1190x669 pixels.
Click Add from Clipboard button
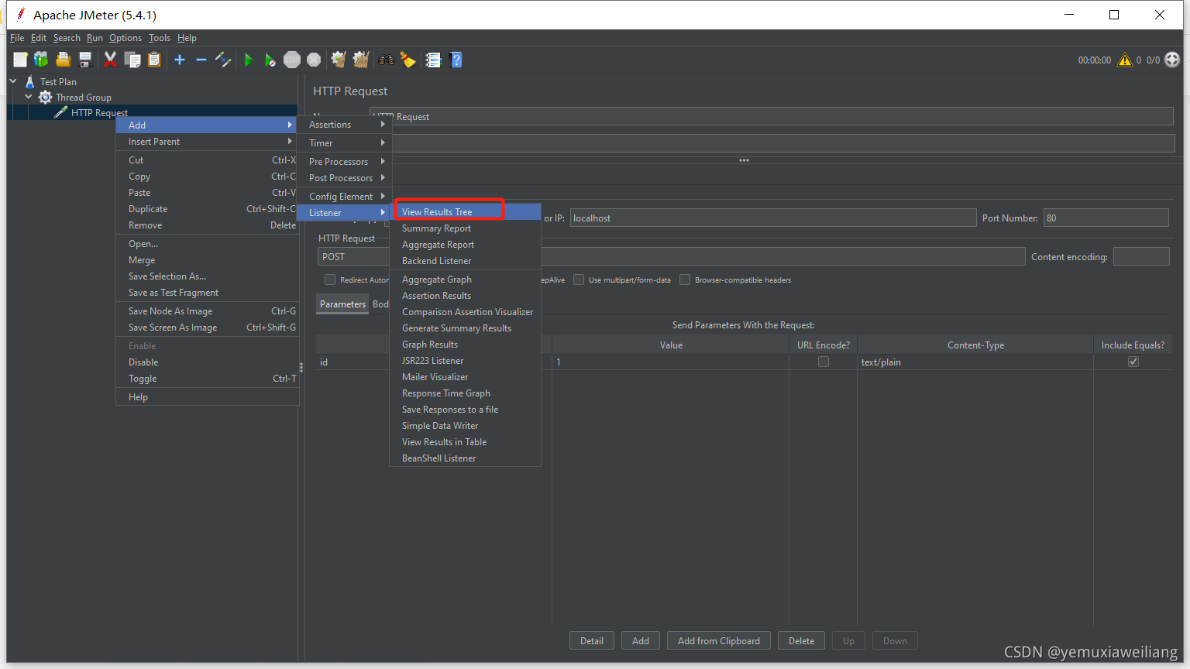click(719, 640)
